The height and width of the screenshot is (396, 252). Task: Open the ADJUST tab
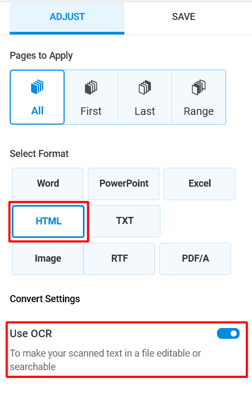coord(67,17)
